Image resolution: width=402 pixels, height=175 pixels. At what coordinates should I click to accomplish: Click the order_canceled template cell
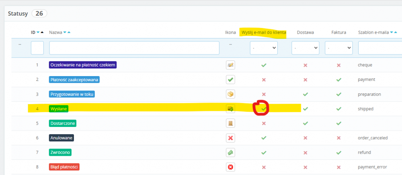point(373,138)
